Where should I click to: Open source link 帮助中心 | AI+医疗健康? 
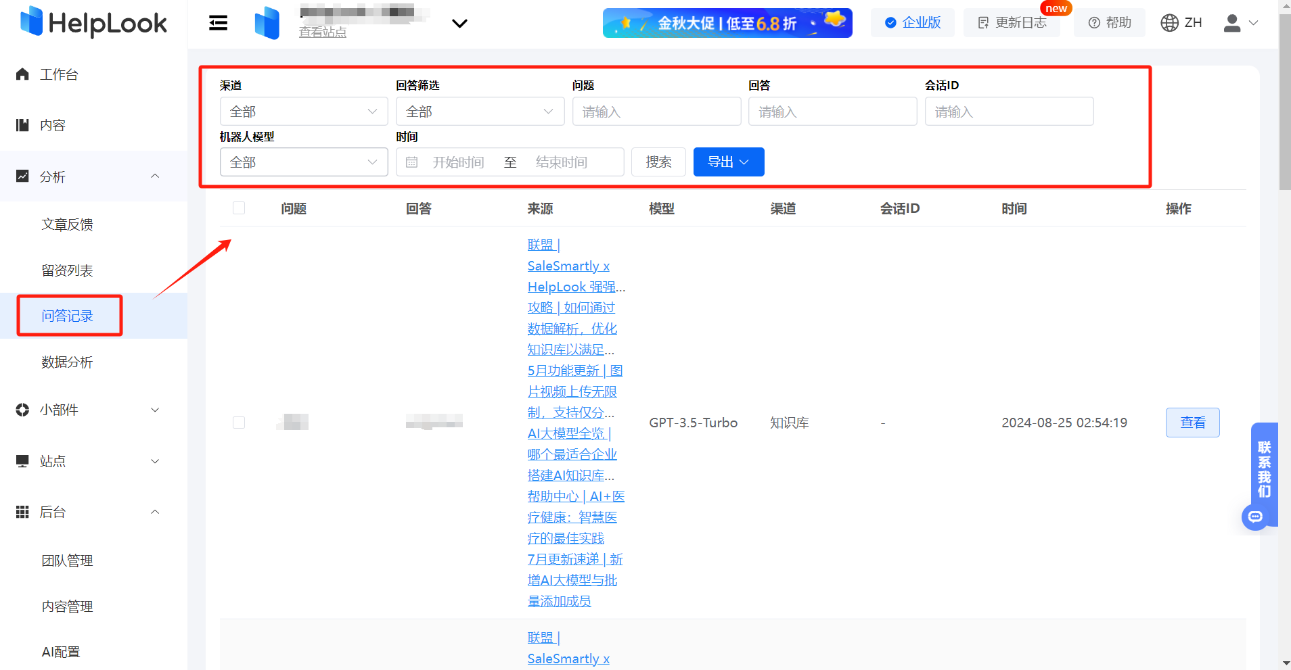(x=576, y=517)
